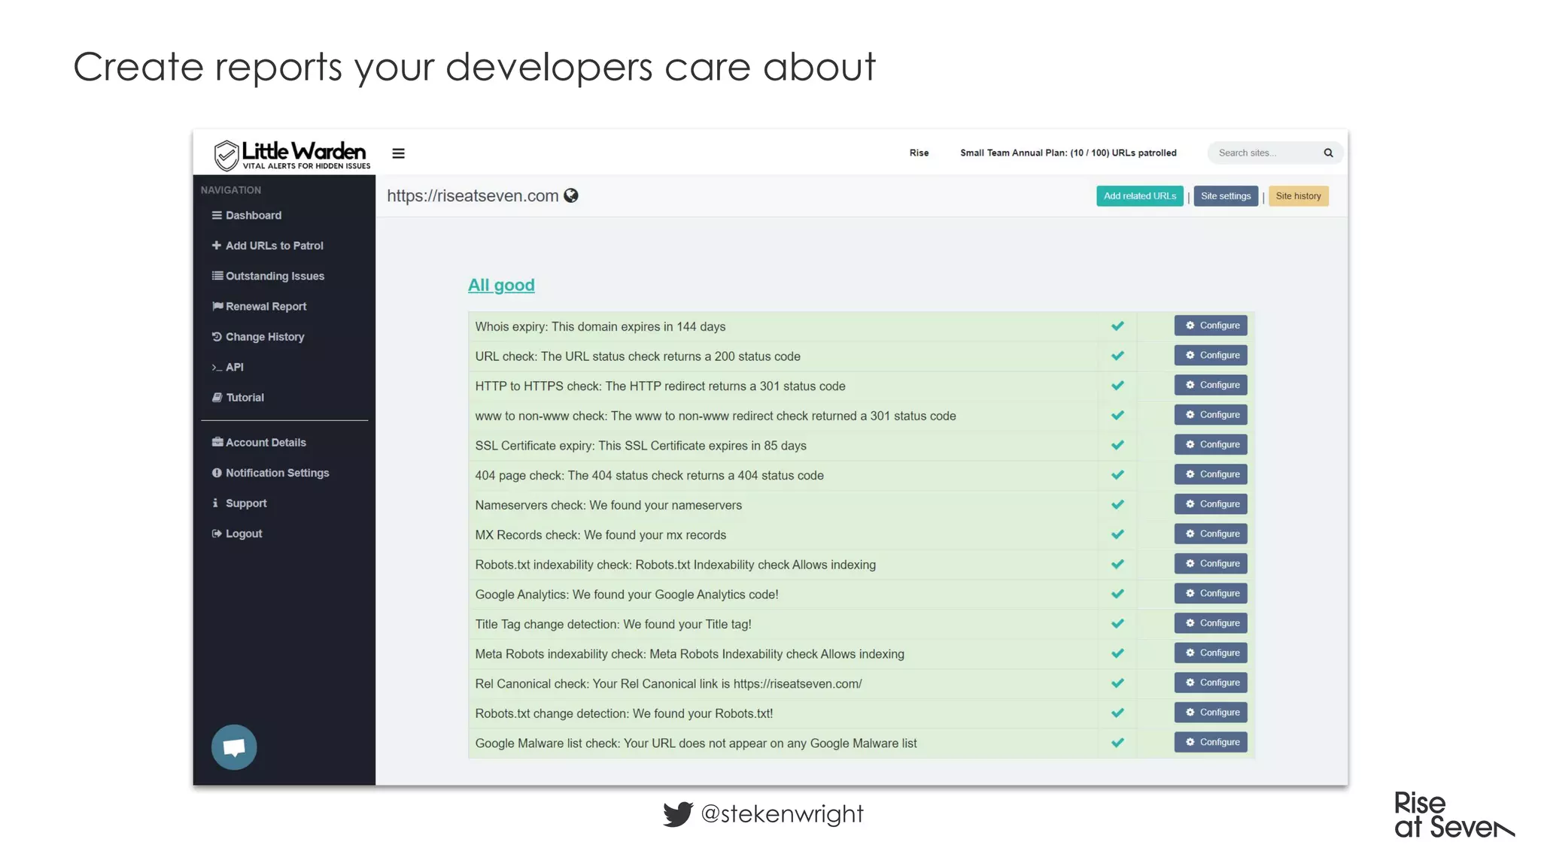View Site history
Viewport: 1541px width, 866px height.
click(x=1298, y=196)
